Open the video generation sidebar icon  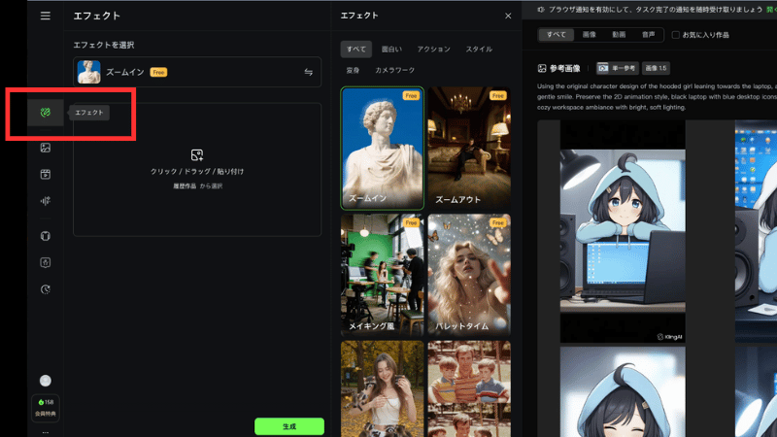(x=45, y=175)
